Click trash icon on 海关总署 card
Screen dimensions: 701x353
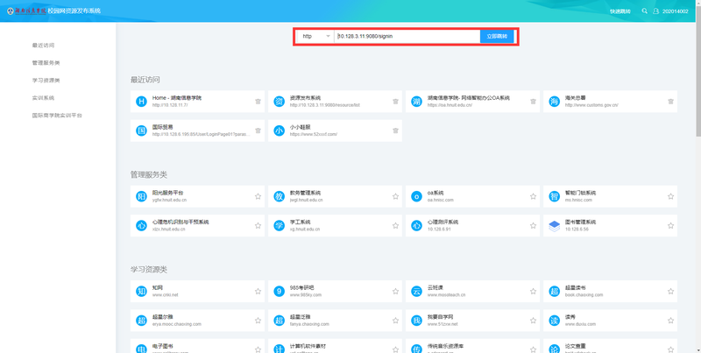pos(670,102)
